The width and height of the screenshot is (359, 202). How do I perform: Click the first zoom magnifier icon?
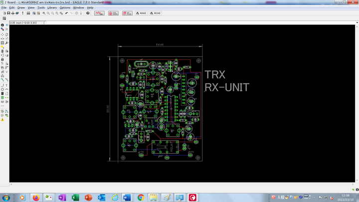coord(44,13)
